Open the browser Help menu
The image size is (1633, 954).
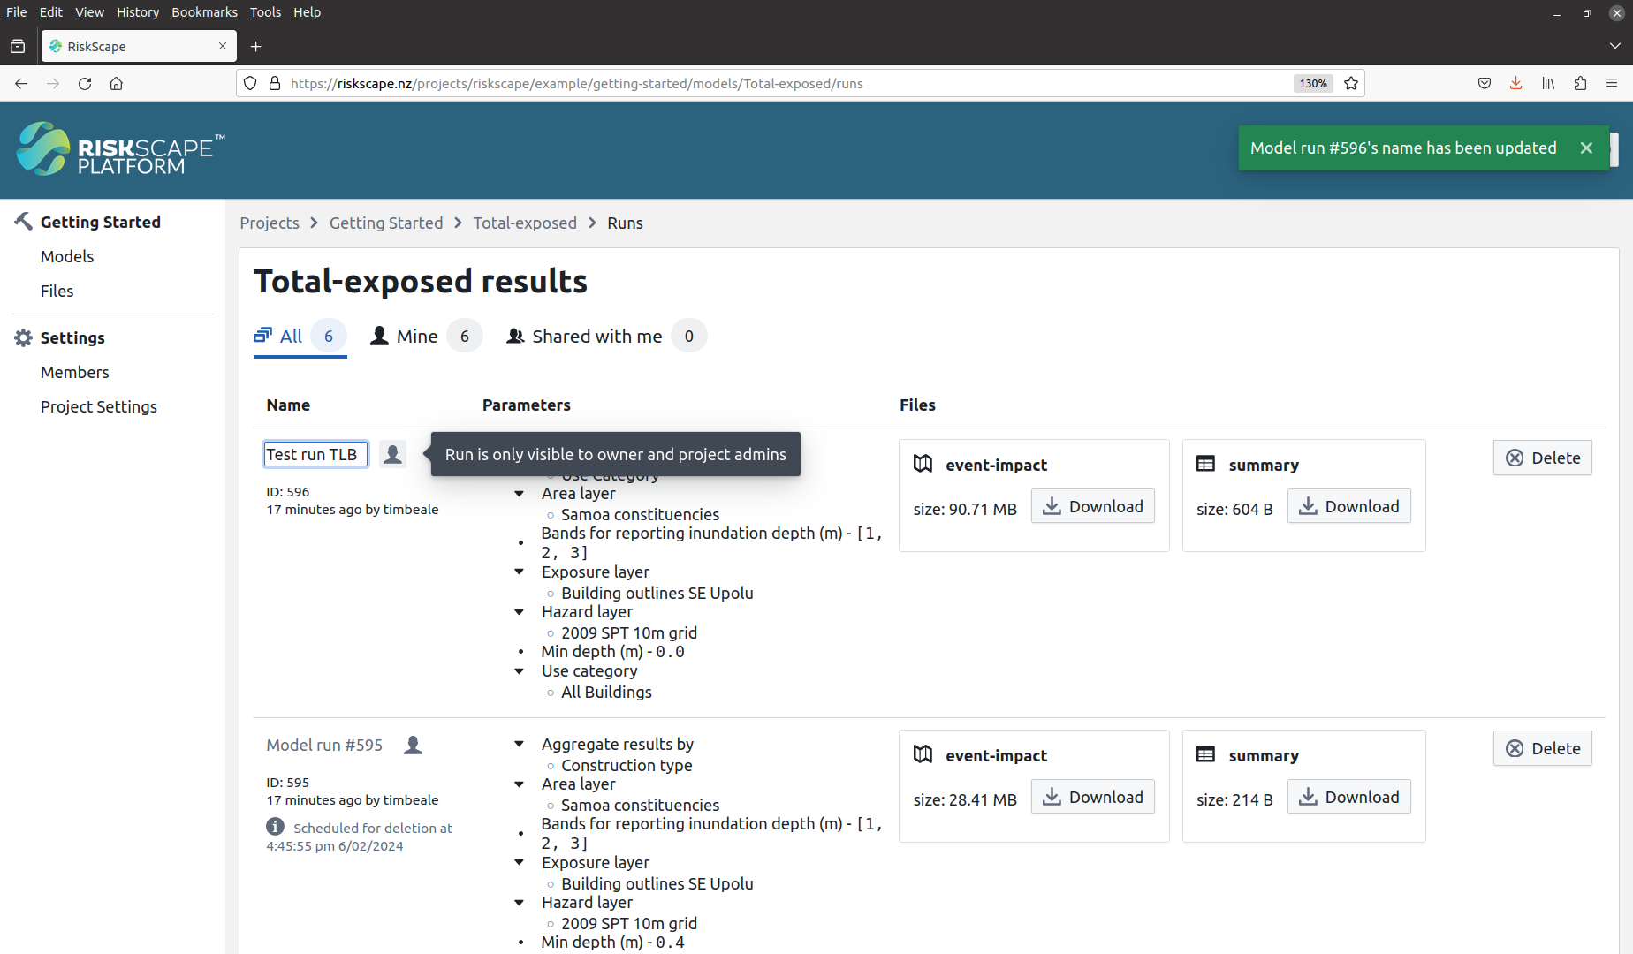coord(307,12)
